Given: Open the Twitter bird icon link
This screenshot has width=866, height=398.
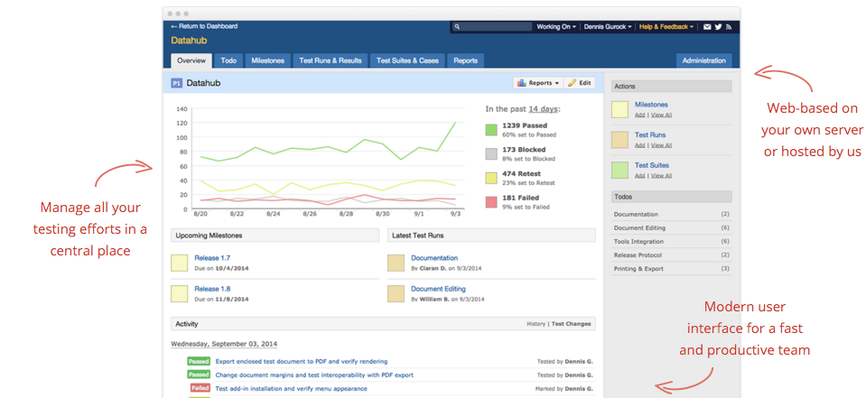Looking at the screenshot, I should 719,26.
